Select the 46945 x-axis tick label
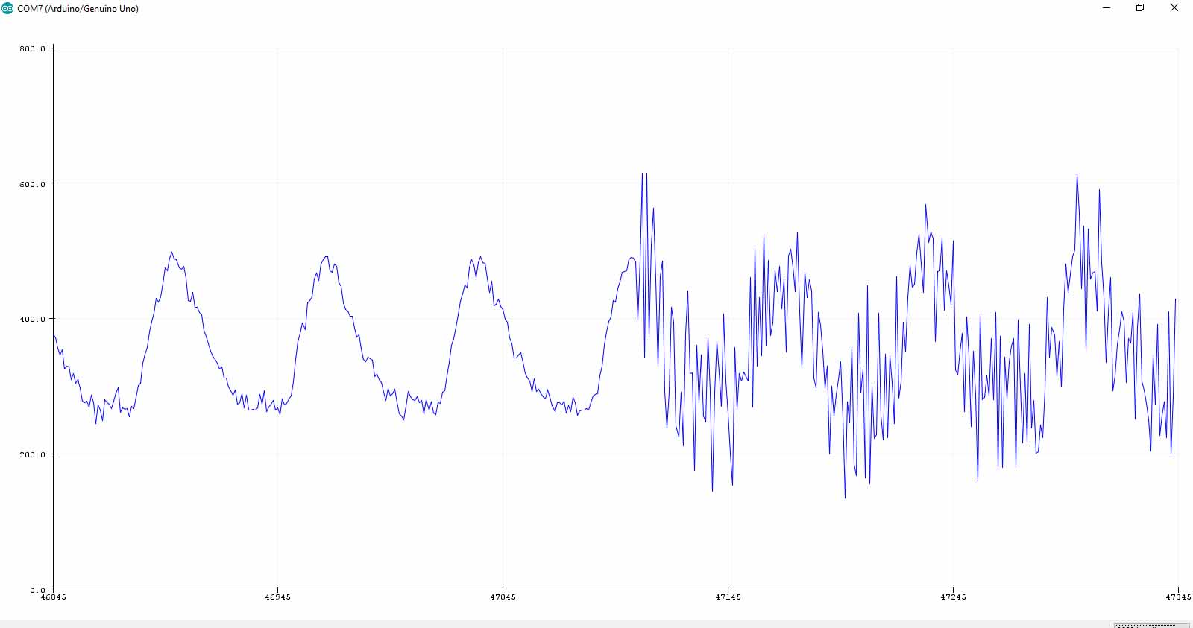The image size is (1193, 628). [x=277, y=597]
